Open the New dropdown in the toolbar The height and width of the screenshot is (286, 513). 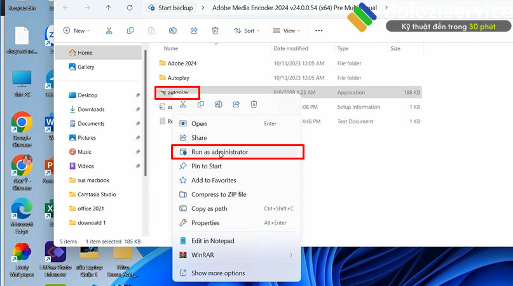point(78,31)
